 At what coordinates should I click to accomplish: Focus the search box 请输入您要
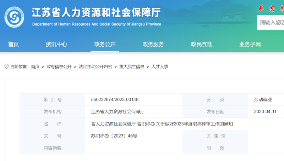[x=271, y=23]
